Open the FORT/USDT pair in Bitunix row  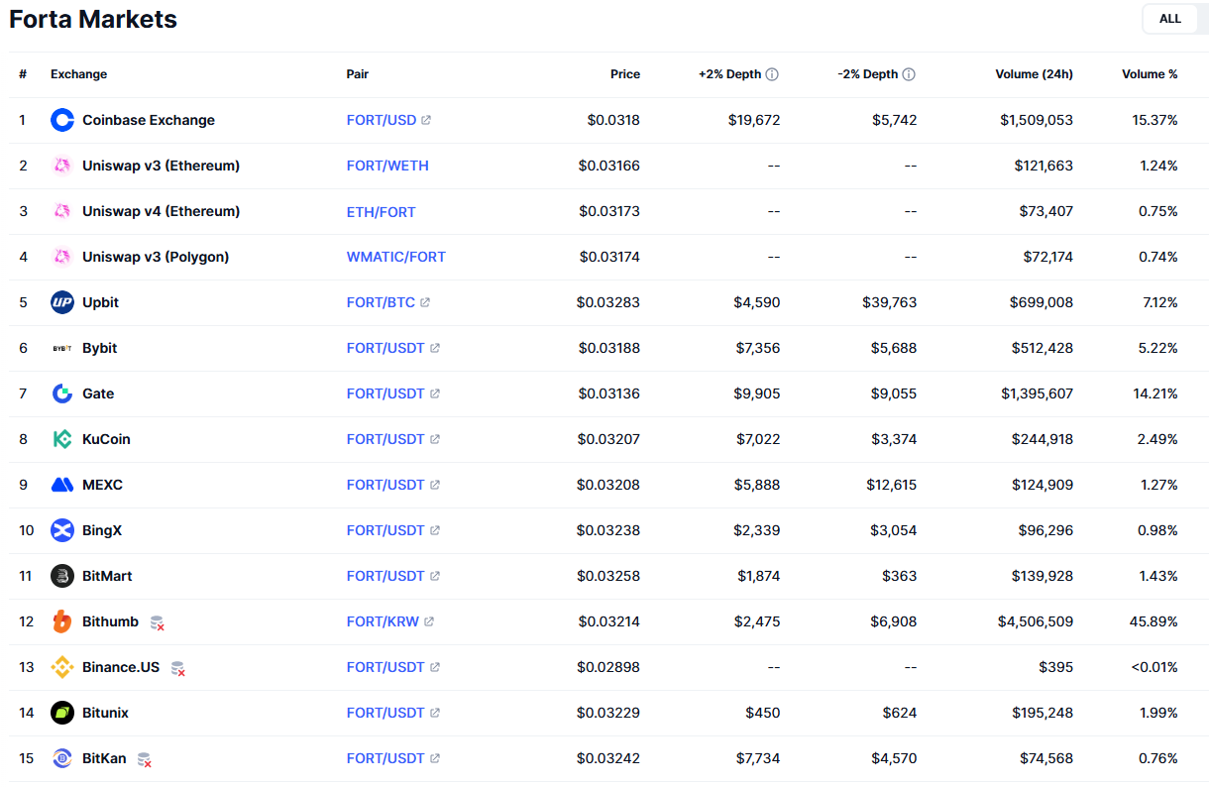pyautogui.click(x=385, y=713)
